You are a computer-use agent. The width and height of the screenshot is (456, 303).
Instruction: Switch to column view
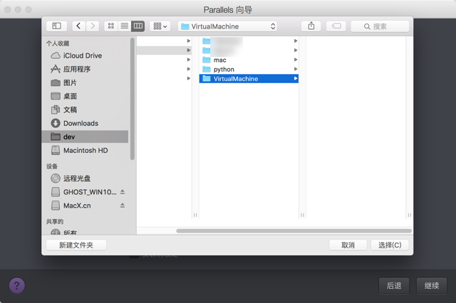(x=138, y=26)
